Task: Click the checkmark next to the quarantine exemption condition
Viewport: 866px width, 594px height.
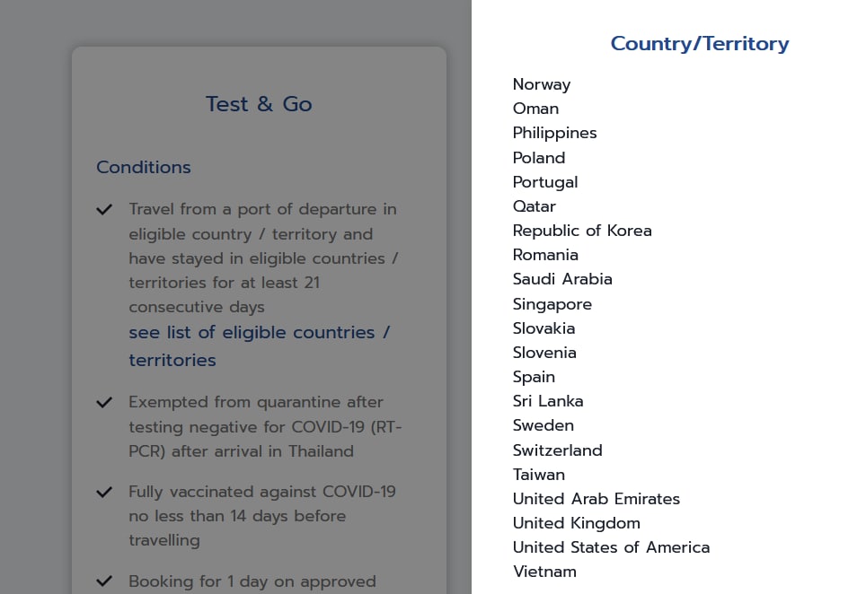Action: coord(104,403)
